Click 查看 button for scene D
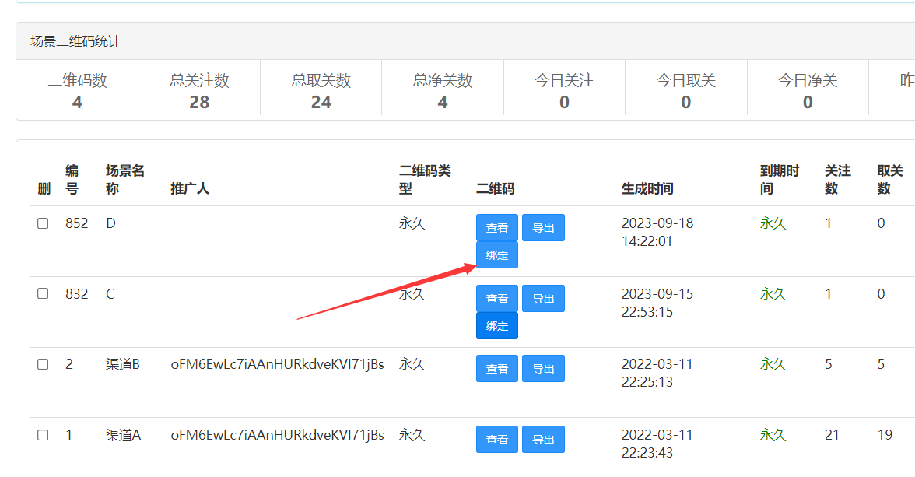The width and height of the screenshot is (915, 477). (496, 228)
